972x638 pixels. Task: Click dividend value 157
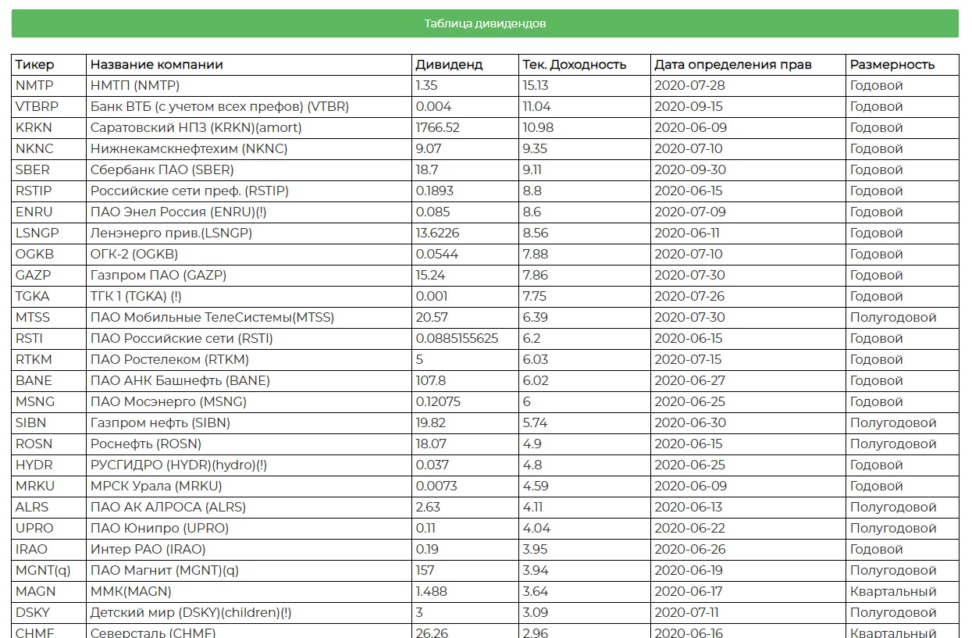(x=425, y=571)
